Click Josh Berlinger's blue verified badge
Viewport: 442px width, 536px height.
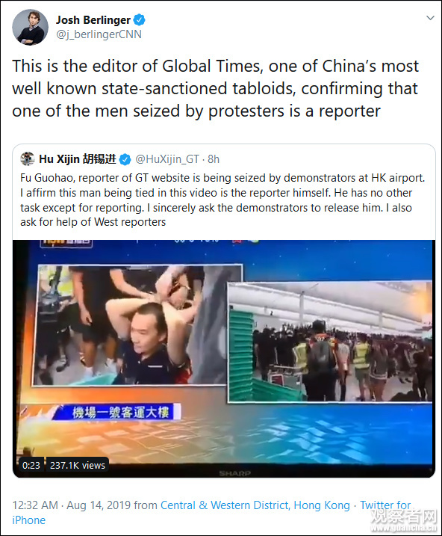tap(139, 20)
